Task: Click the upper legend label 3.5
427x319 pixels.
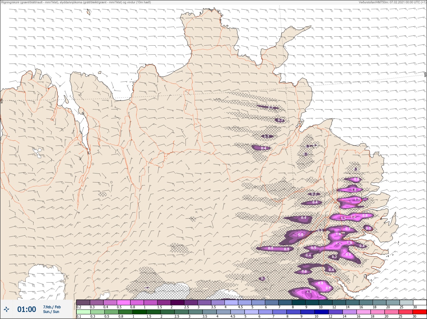Action: (x=213, y=307)
